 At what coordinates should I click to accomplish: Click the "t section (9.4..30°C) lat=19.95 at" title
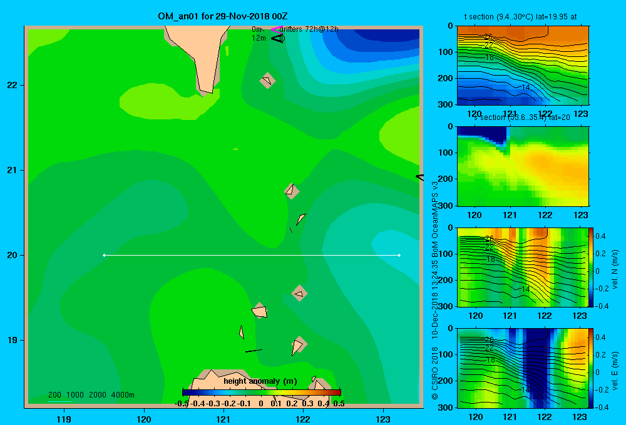pyautogui.click(x=520, y=17)
